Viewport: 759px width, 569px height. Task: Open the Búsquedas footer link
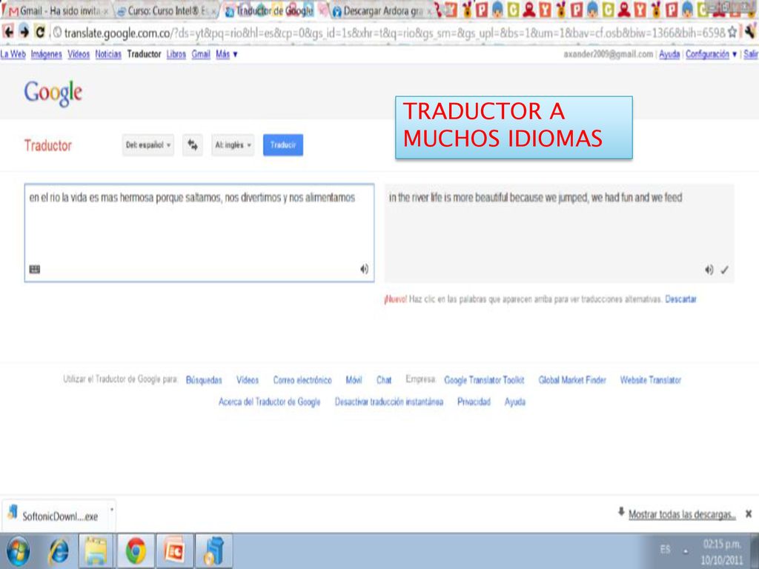click(204, 380)
